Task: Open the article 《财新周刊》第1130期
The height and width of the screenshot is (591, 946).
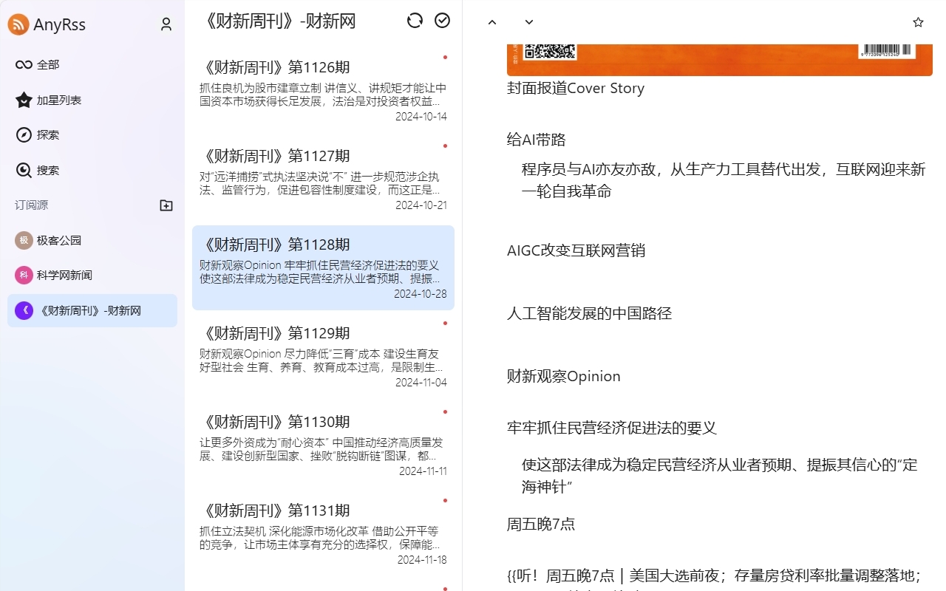Action: click(x=323, y=445)
